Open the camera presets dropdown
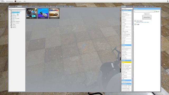 click(x=145, y=12)
